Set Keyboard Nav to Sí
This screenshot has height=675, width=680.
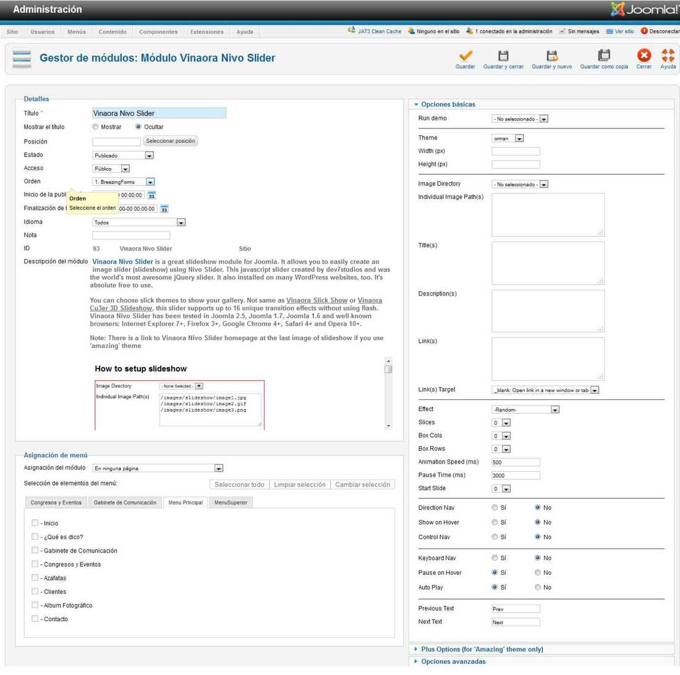point(495,558)
